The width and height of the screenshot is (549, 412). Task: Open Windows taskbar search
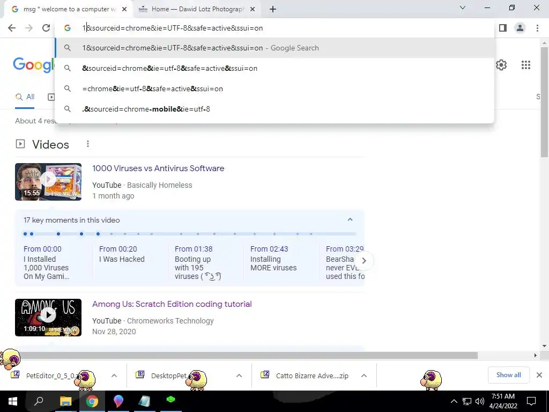click(x=39, y=401)
